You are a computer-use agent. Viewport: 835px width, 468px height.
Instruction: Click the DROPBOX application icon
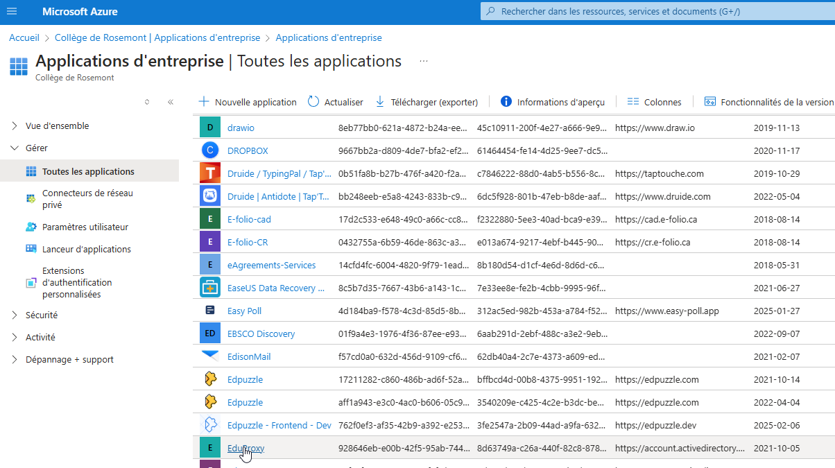(x=209, y=150)
